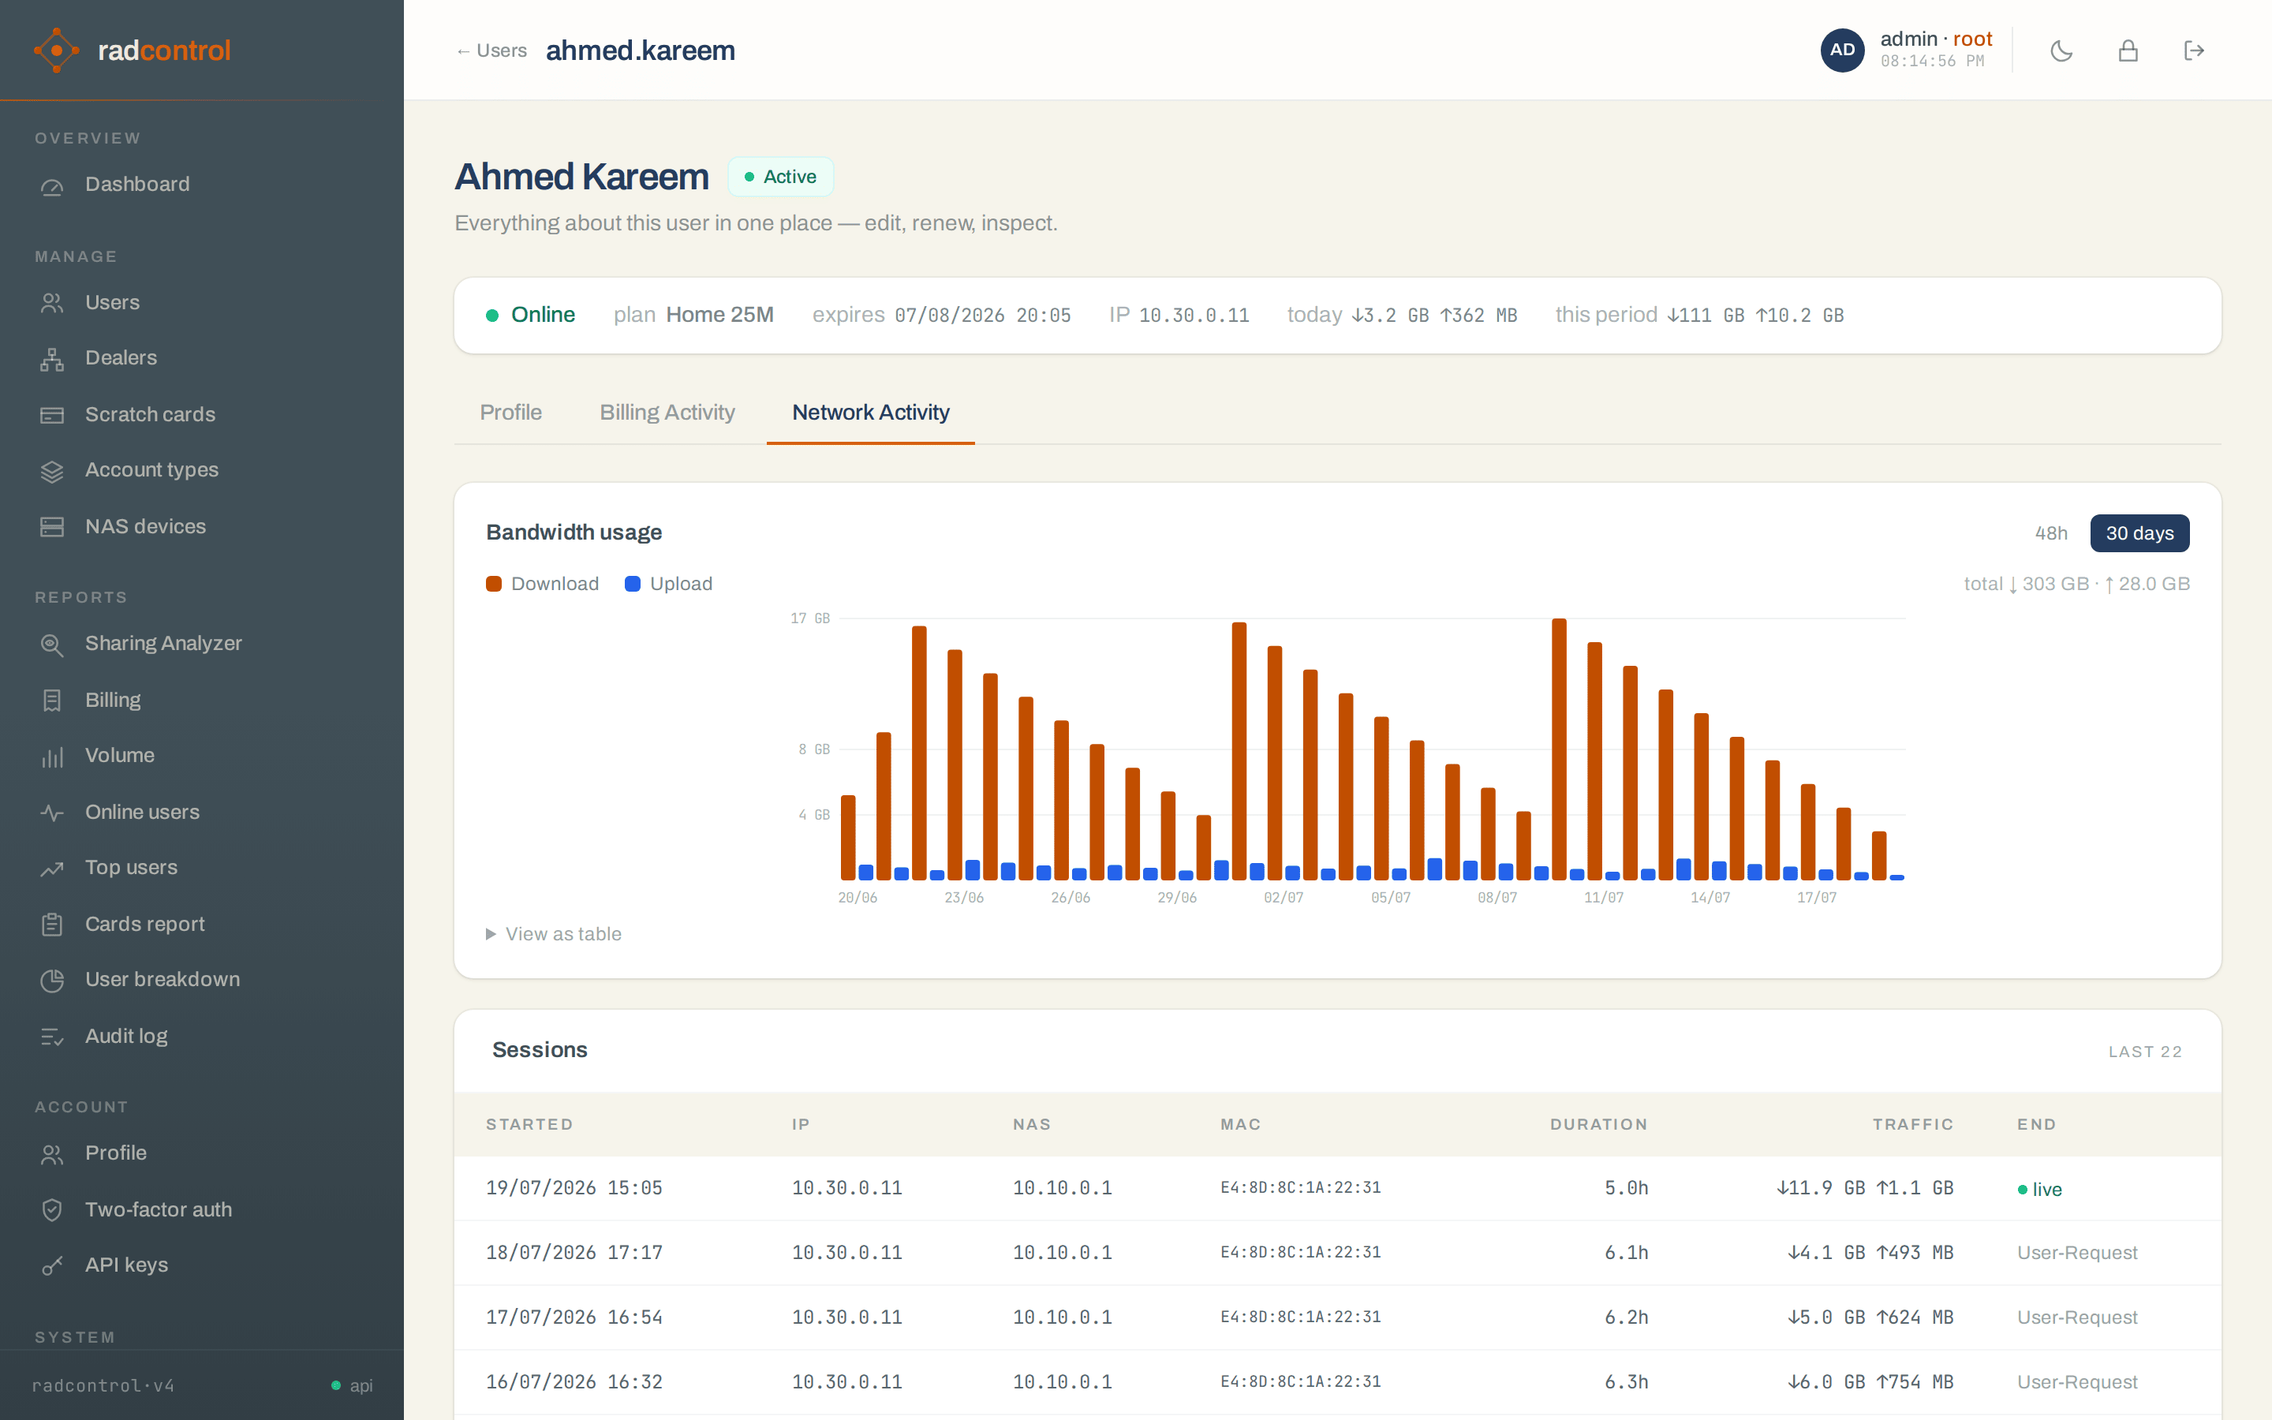This screenshot has height=1420, width=2272.
Task: Open Audit log page
Action: (x=202, y=1037)
